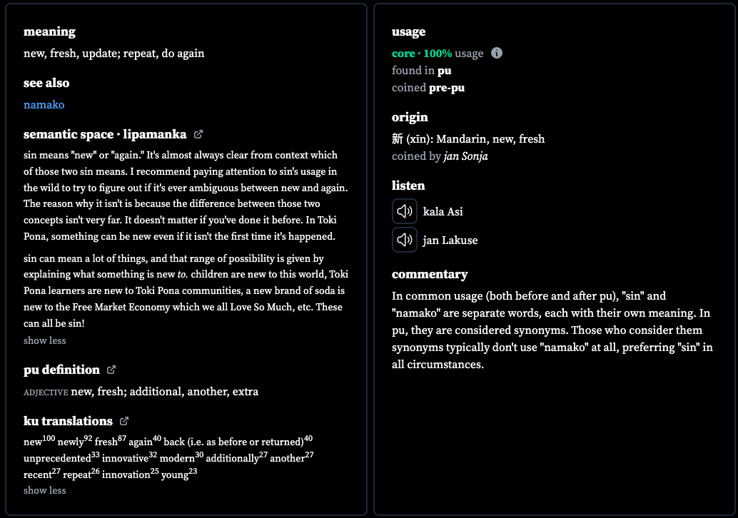
Task: Open the namako see-also link
Action: pyautogui.click(x=44, y=104)
